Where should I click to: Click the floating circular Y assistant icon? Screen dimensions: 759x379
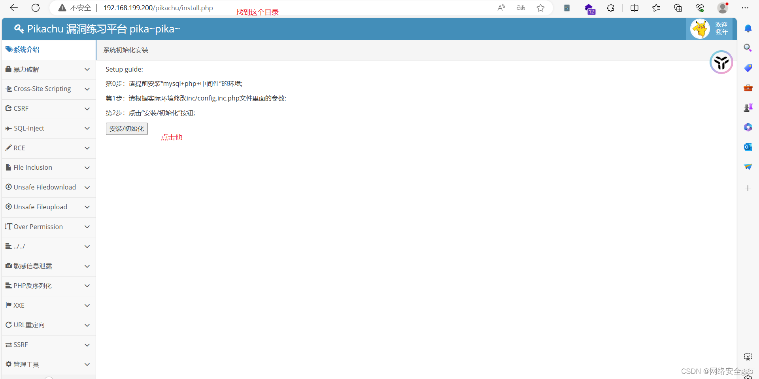pos(721,62)
